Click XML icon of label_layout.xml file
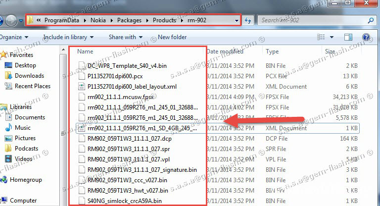The width and height of the screenshot is (380, 206). click(82, 87)
